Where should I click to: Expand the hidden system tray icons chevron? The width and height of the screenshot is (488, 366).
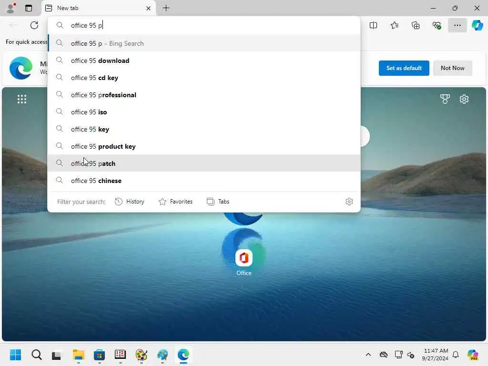[x=368, y=355]
